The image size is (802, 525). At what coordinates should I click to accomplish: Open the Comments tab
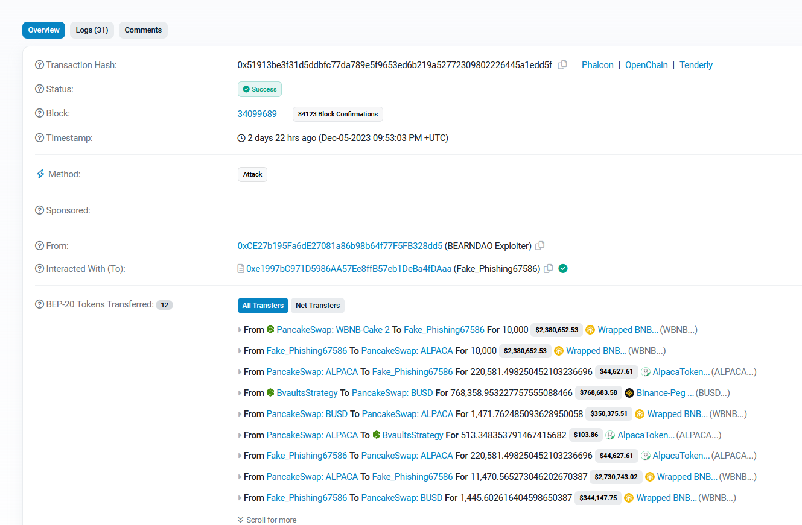point(143,30)
